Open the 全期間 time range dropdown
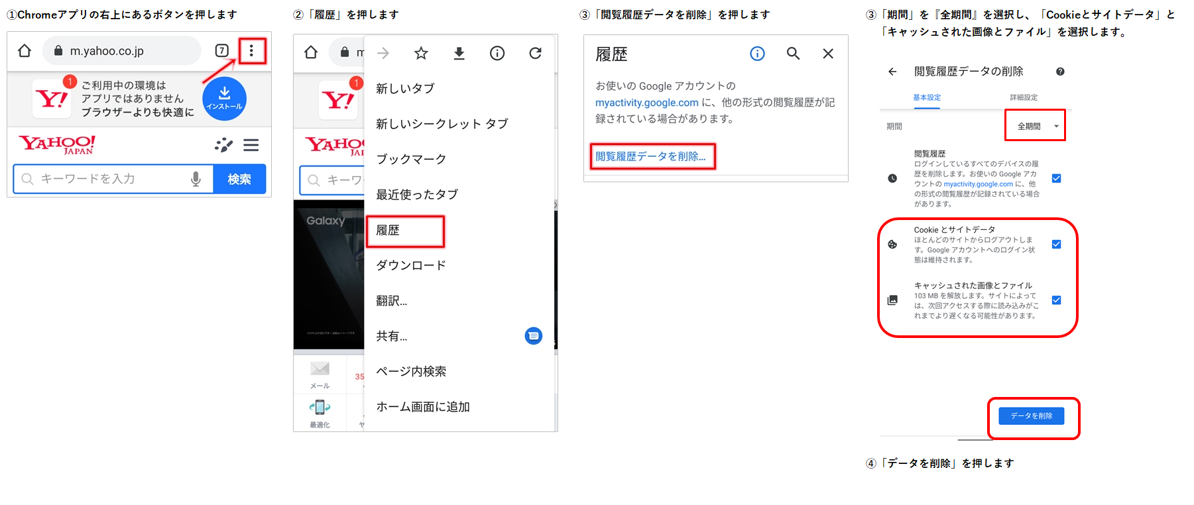1194x505 pixels. [x=1035, y=126]
